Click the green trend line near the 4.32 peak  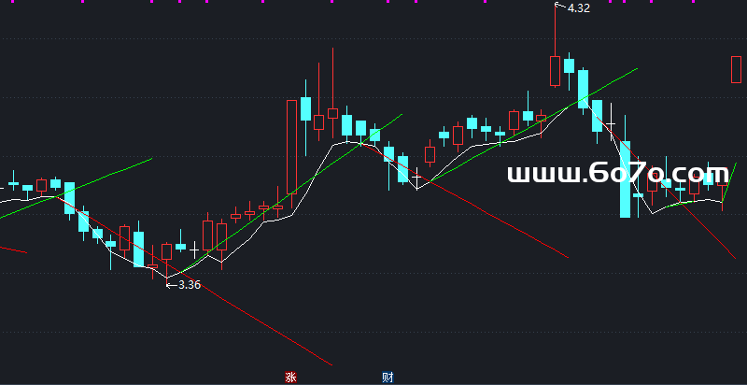[607, 84]
